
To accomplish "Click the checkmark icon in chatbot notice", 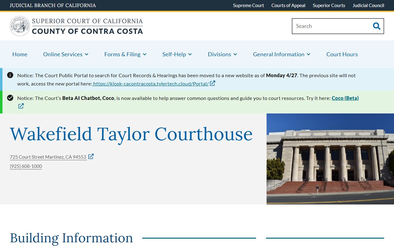I will [x=10, y=98].
